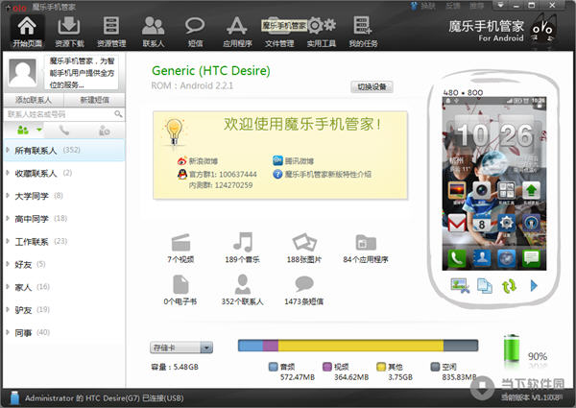Click the 切换设备 switch device button
The height and width of the screenshot is (408, 576).
point(372,86)
